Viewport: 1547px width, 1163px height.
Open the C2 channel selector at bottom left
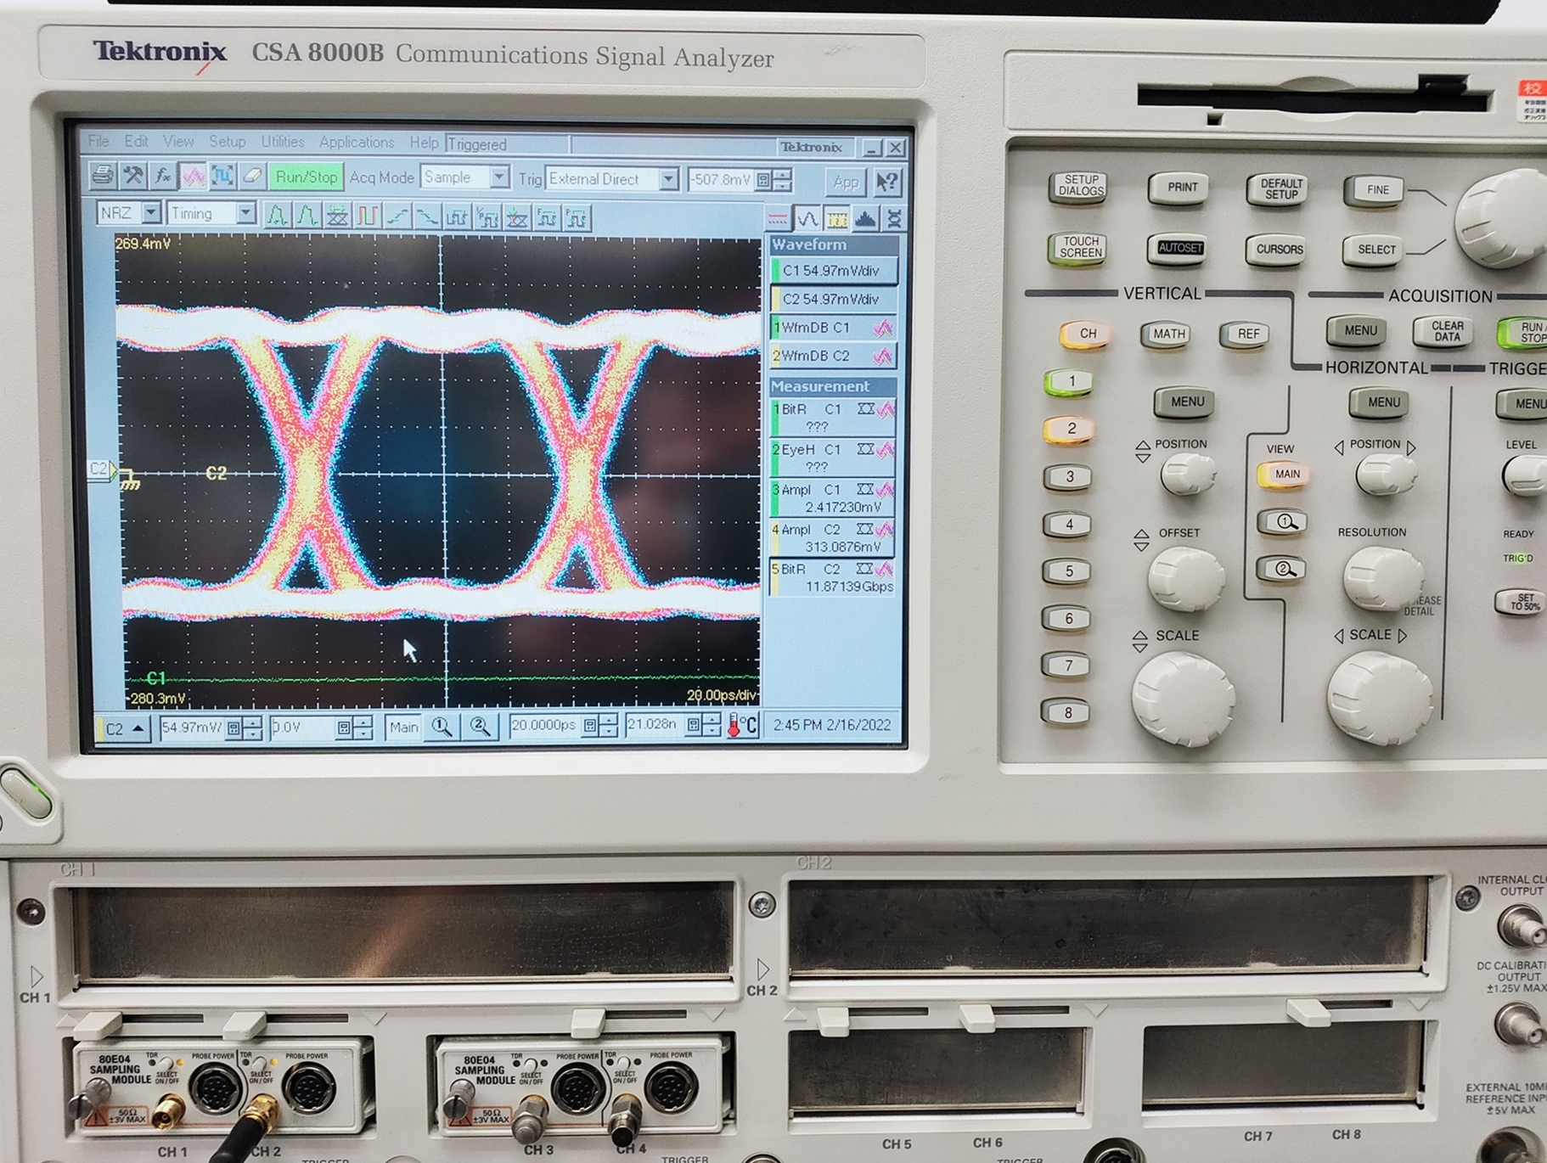(125, 729)
